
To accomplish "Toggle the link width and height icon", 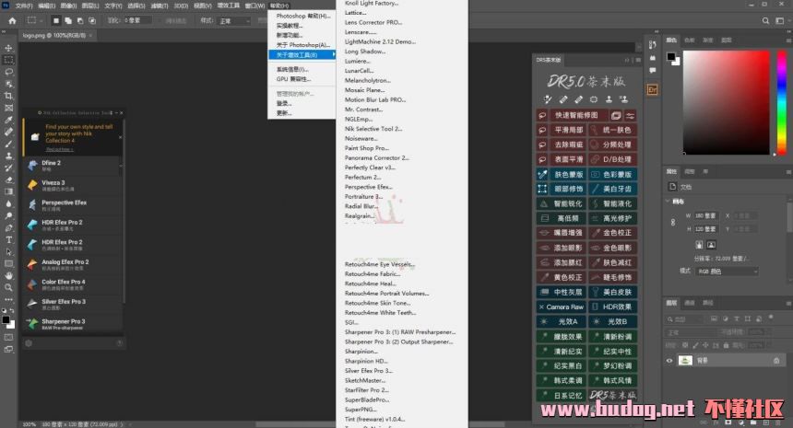I will tap(670, 222).
